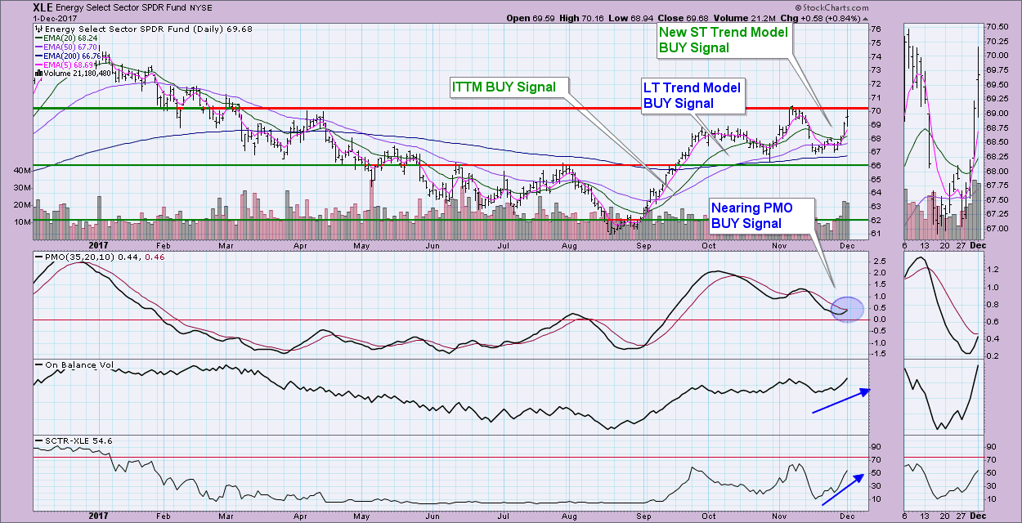Click the '66' label on the price axis
Image resolution: width=1022 pixels, height=523 pixels.
click(x=876, y=165)
